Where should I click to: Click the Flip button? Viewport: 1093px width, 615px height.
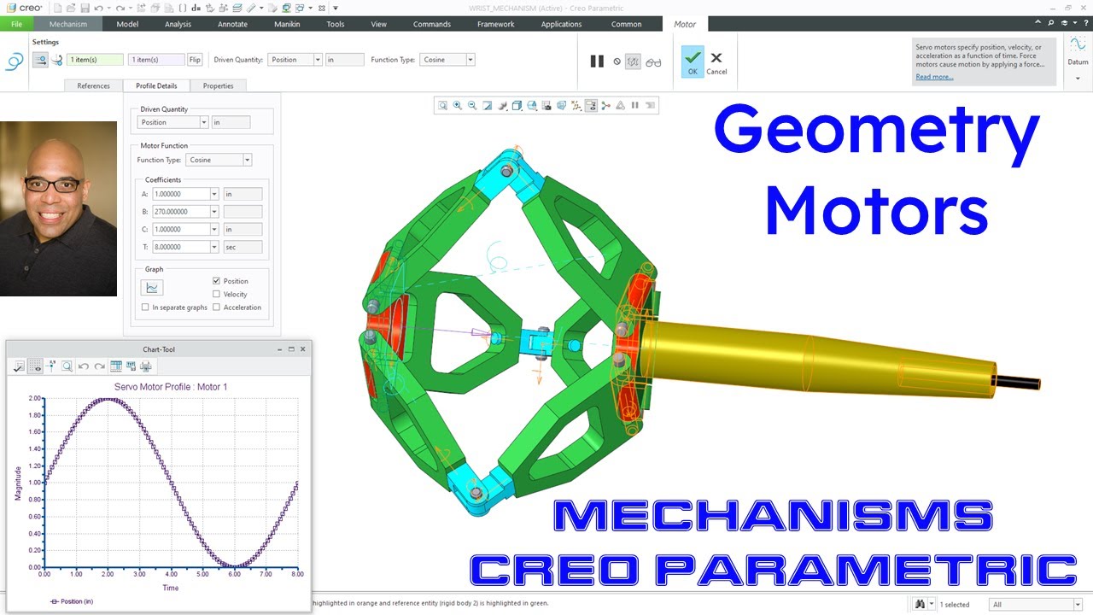click(x=195, y=60)
